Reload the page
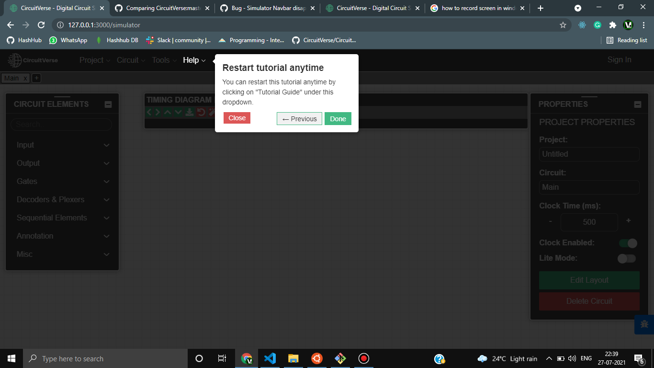This screenshot has height=368, width=654. pyautogui.click(x=41, y=25)
